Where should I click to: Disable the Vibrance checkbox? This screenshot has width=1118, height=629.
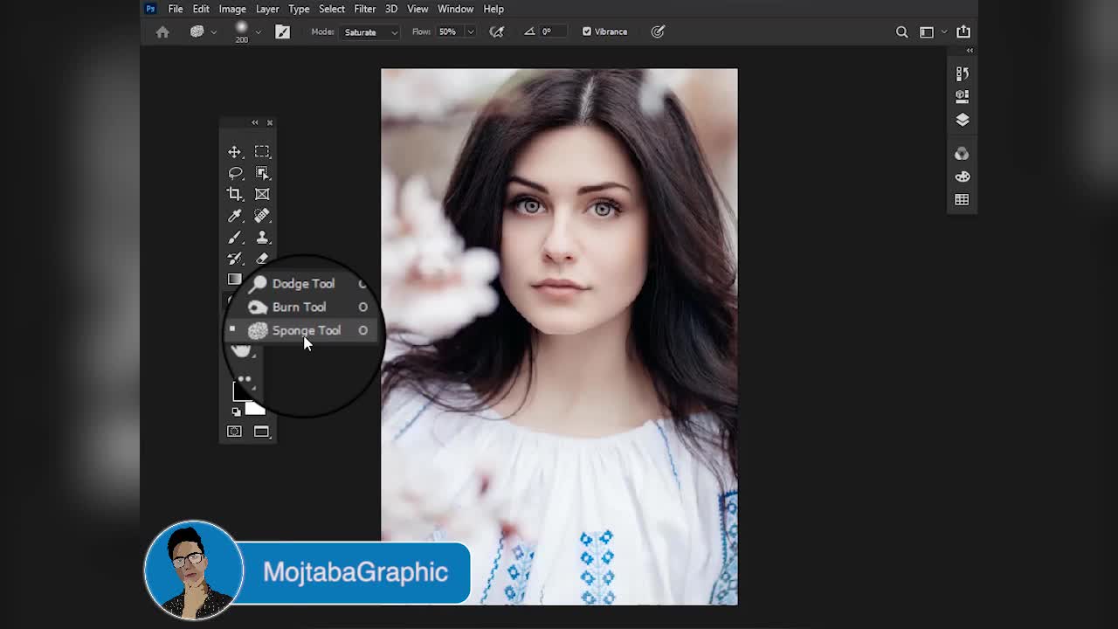pyautogui.click(x=587, y=31)
